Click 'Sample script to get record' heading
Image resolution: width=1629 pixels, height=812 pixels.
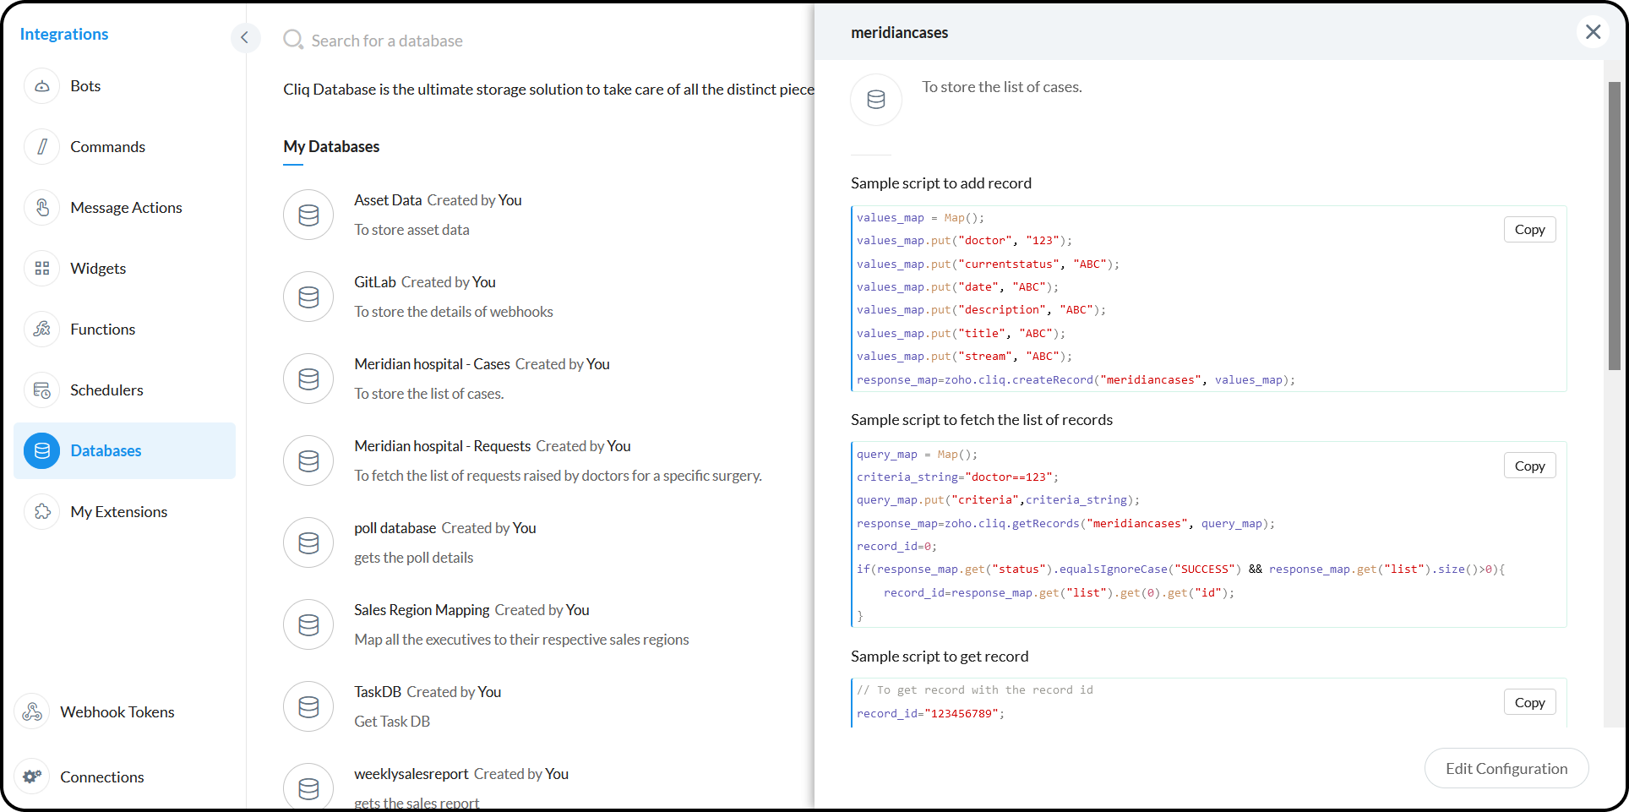point(940,657)
